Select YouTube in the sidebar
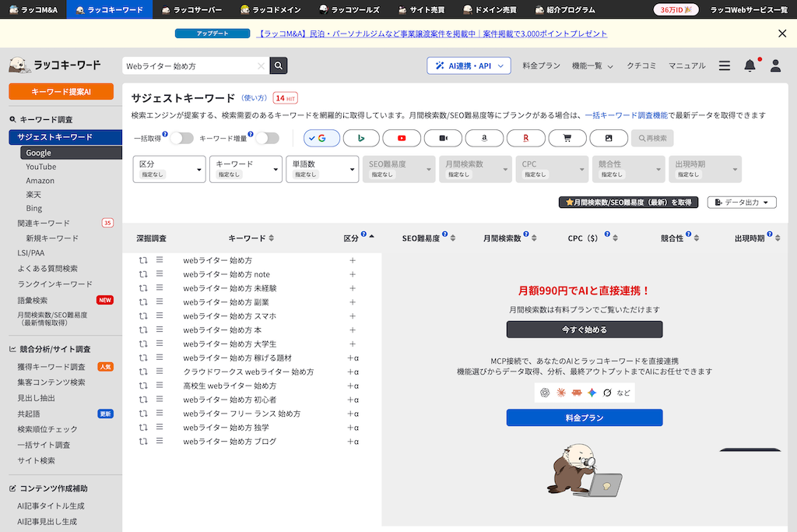This screenshot has height=532, width=797. coord(41,167)
